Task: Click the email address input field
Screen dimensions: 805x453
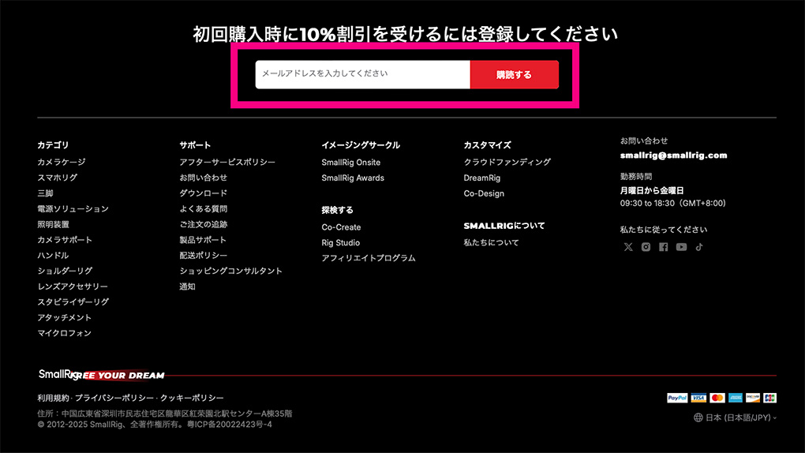Action: click(x=362, y=74)
